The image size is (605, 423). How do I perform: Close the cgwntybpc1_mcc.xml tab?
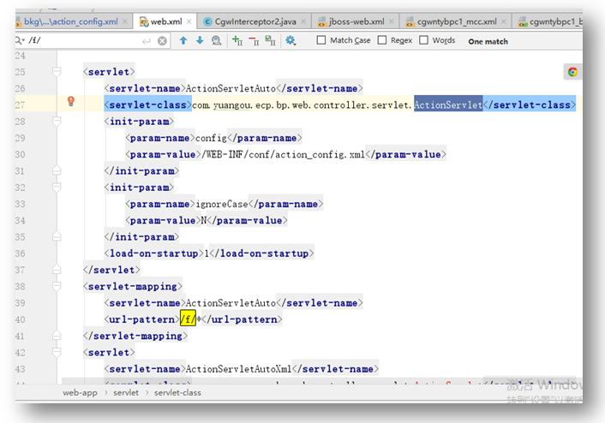(x=504, y=21)
